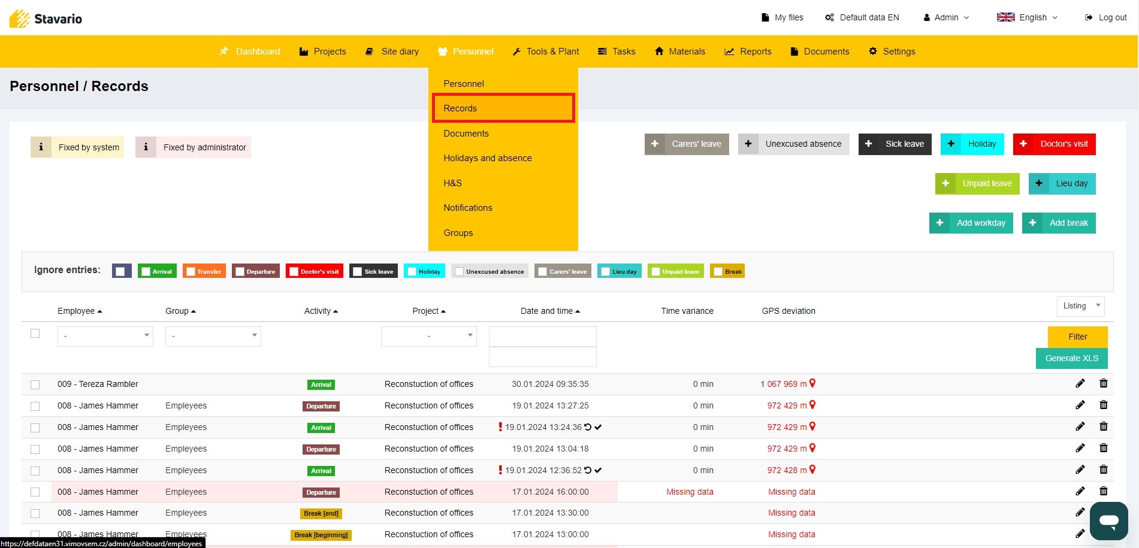Image resolution: width=1139 pixels, height=548 pixels.
Task: Delete the Tereza Rambler arrival record
Action: click(x=1104, y=383)
